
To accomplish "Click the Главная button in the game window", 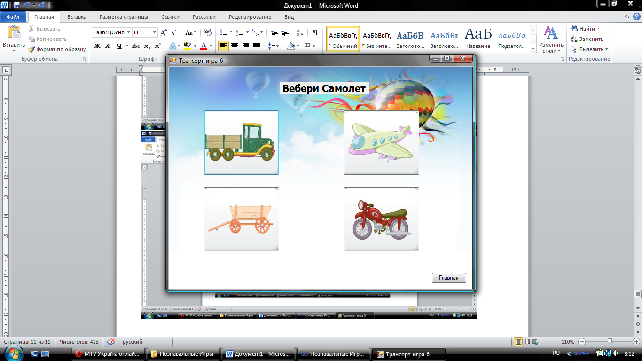I will [449, 278].
